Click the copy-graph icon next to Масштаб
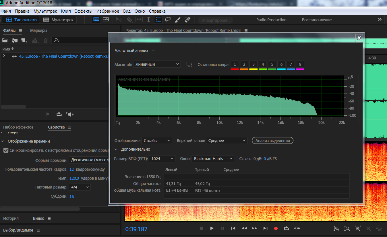 189,64
